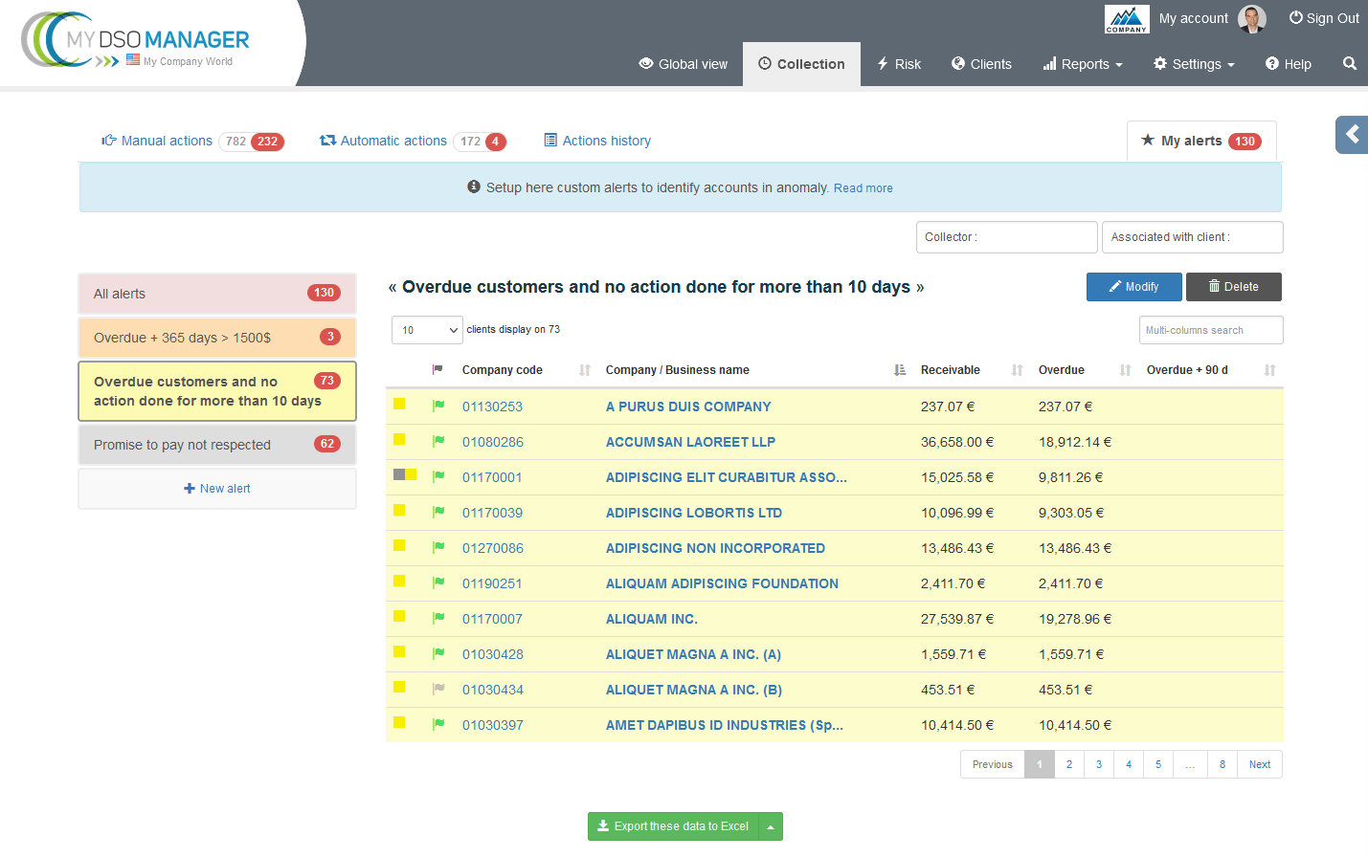Click the search magnifier icon in top navigation
Image resolution: width=1368 pixels, height=857 pixels.
pos(1349,64)
